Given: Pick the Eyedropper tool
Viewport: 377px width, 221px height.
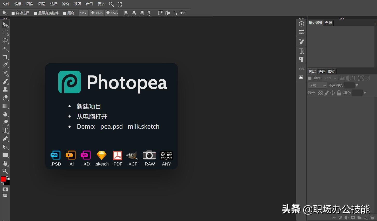Looking at the screenshot, I should click(5, 65).
